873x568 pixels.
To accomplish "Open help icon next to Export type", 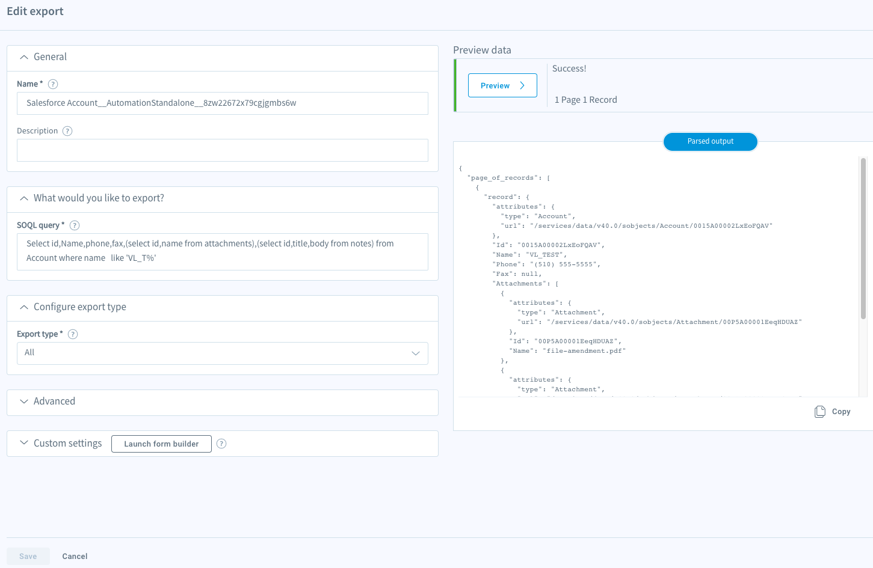I will point(73,334).
